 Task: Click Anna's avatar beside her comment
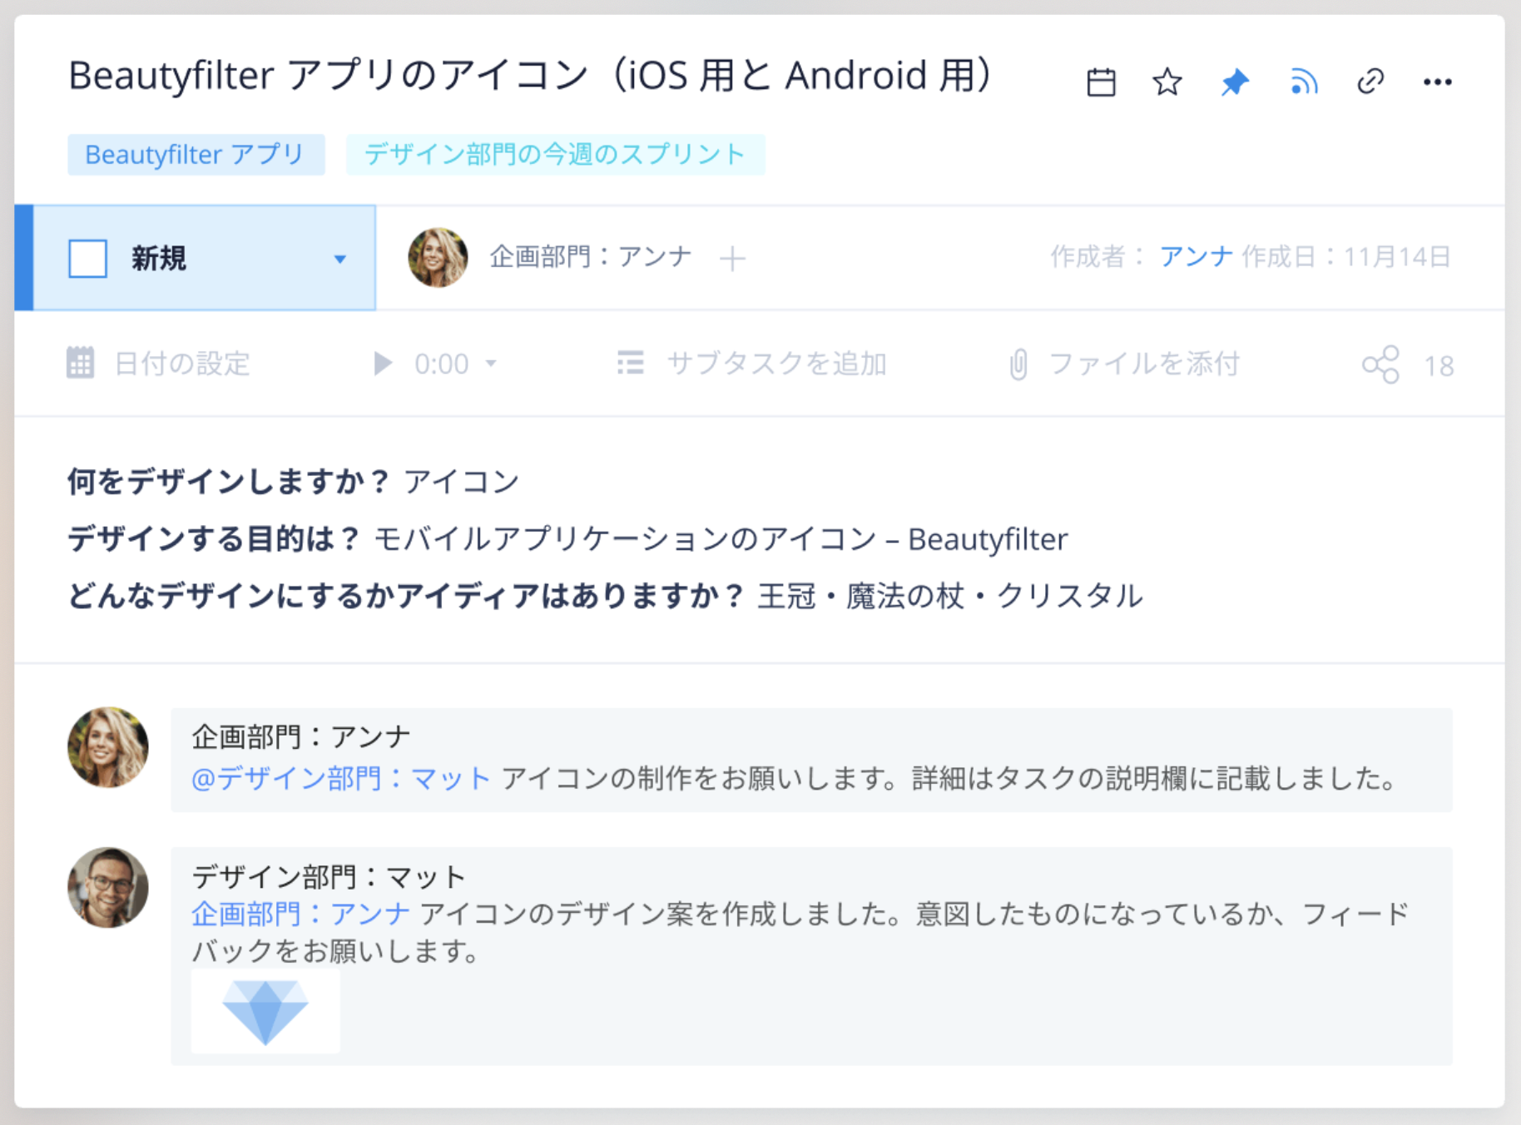[x=108, y=747]
